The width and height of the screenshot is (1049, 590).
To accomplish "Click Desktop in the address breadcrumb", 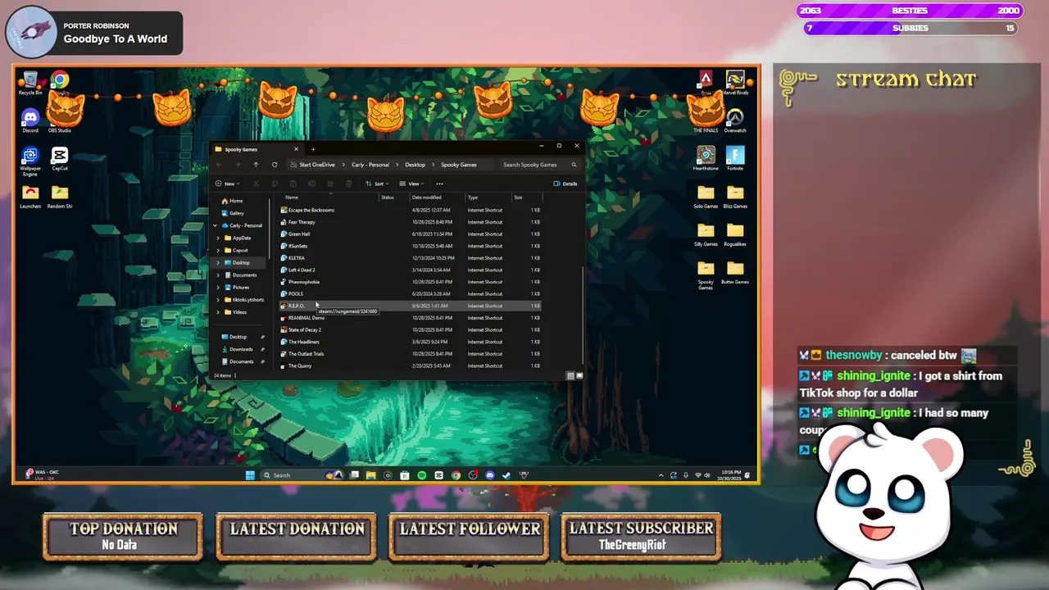I will pyautogui.click(x=415, y=165).
